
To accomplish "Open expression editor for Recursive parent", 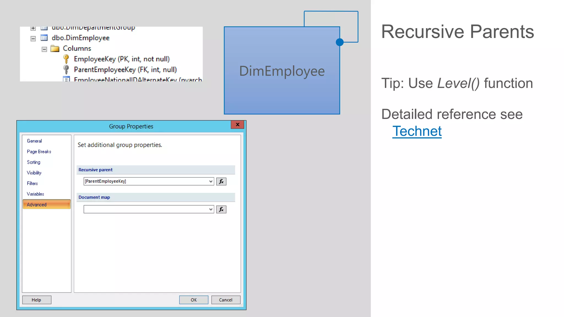I will (x=221, y=181).
